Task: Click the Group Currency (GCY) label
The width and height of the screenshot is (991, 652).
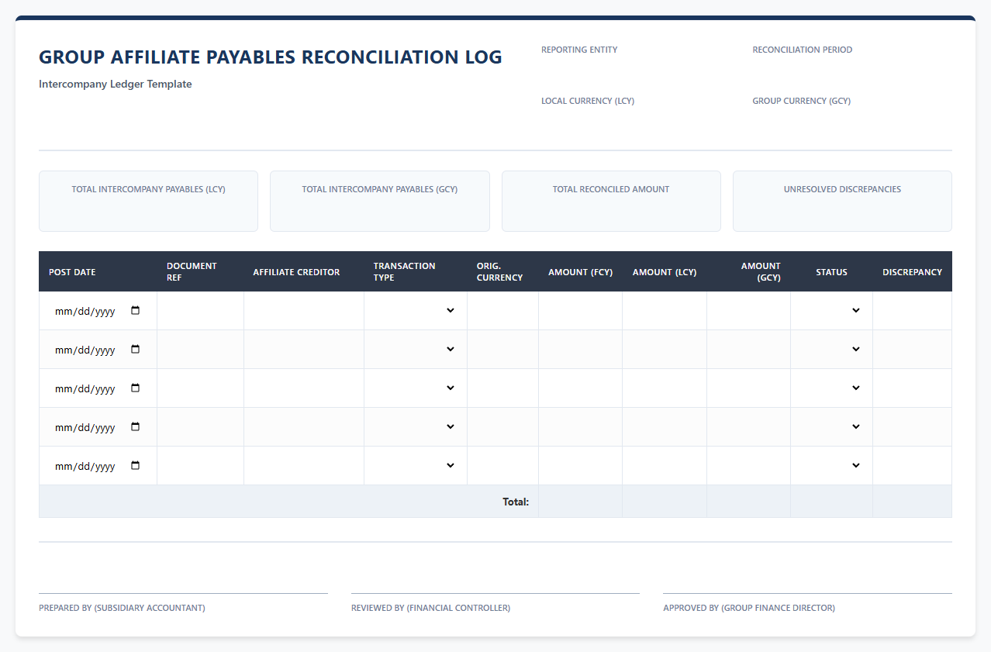Action: (x=801, y=101)
